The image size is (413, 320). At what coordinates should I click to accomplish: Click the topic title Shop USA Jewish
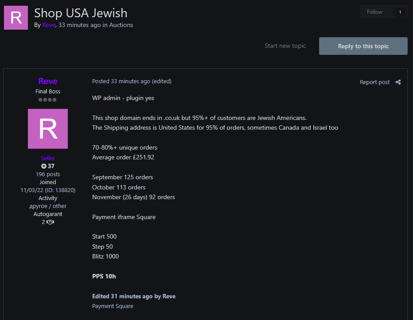click(81, 13)
